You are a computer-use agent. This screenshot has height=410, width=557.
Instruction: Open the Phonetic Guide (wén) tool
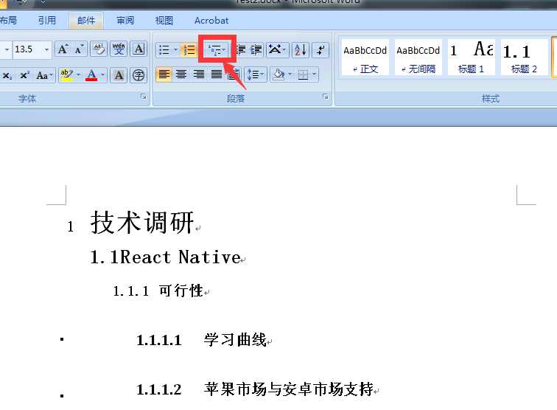(119, 49)
